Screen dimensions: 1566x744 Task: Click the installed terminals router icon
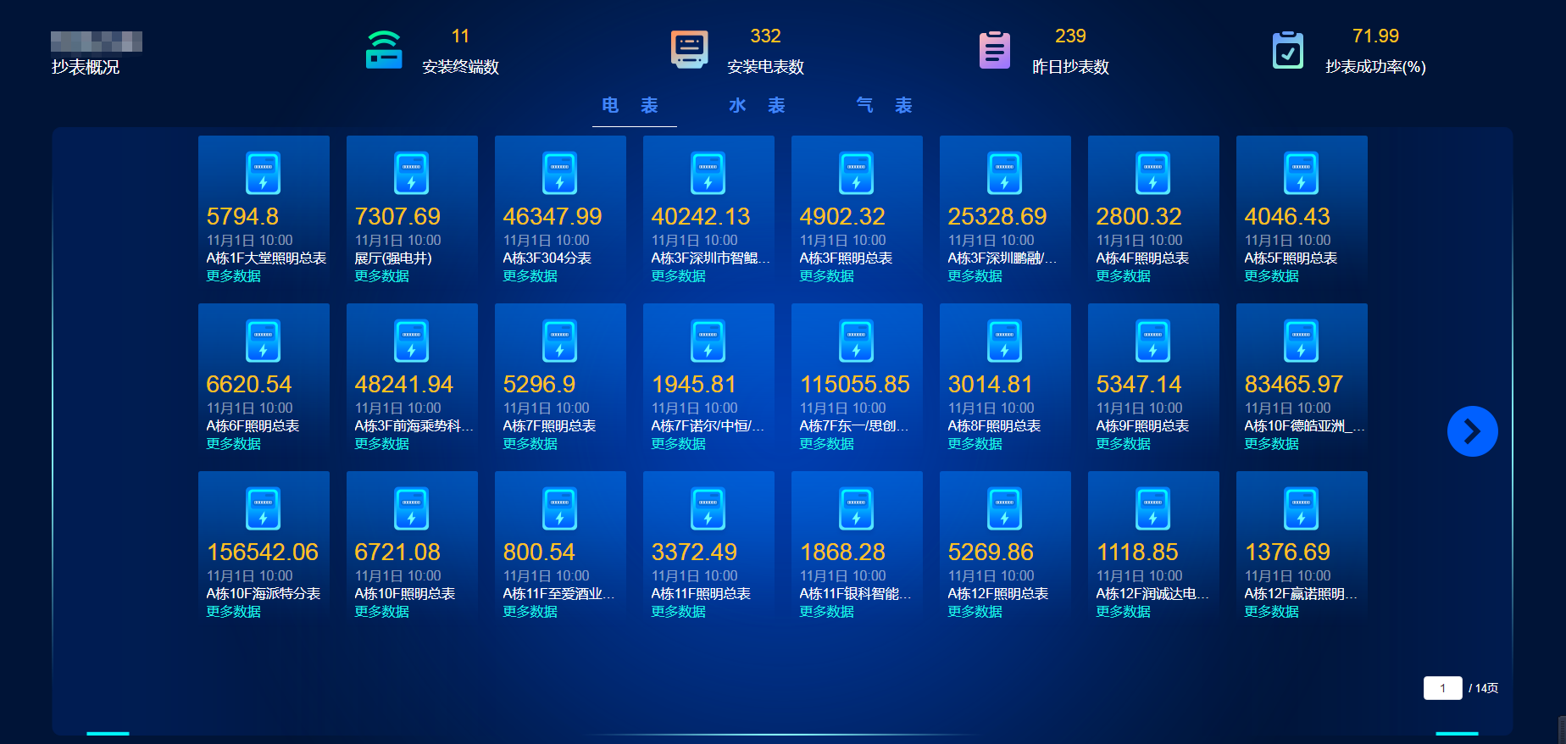click(384, 50)
